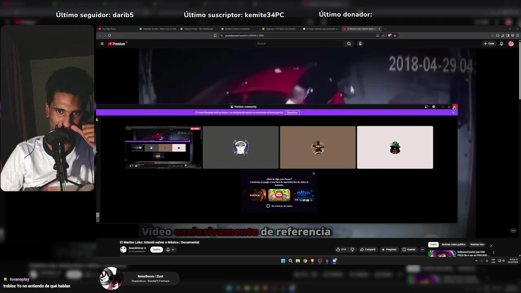Select the 'Todos' filter chip
Image resolution: width=521 pixels, height=293 pixels.
click(x=433, y=245)
